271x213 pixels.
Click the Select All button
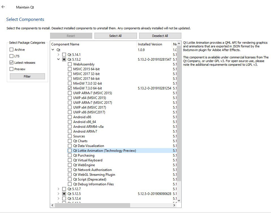point(115,36)
